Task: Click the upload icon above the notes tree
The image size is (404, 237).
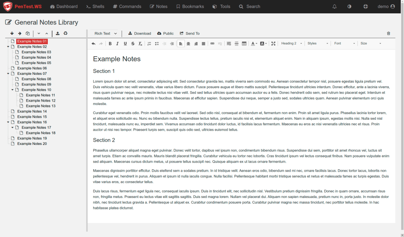Action: [x=58, y=33]
